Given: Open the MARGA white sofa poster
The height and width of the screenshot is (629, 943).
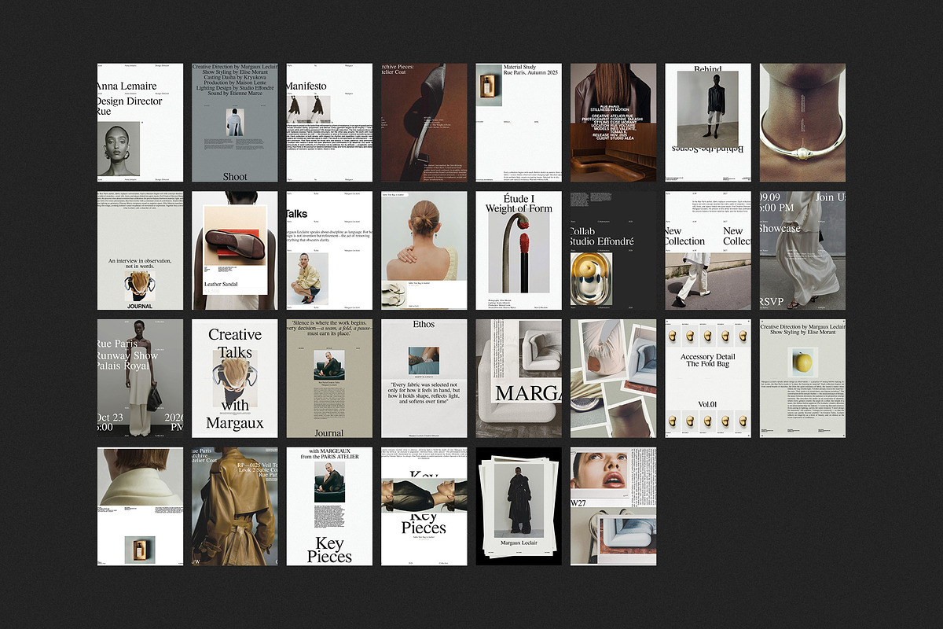Looking at the screenshot, I should [x=519, y=378].
